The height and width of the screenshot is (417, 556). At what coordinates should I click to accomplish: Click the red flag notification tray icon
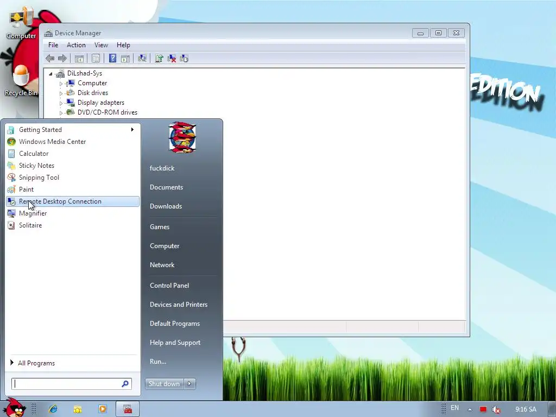(483, 409)
